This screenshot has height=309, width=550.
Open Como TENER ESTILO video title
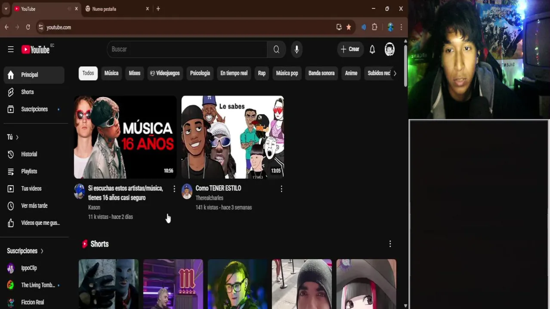pyautogui.click(x=218, y=188)
